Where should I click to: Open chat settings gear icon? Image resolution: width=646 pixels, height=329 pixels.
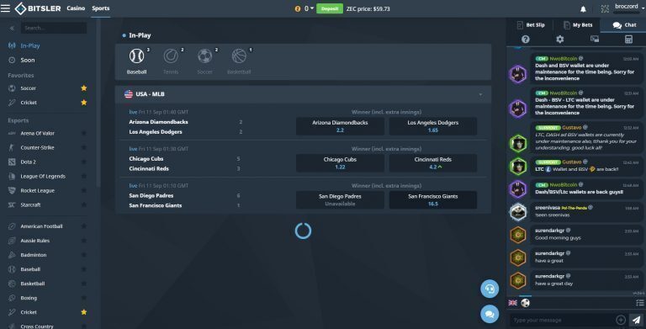(559, 40)
